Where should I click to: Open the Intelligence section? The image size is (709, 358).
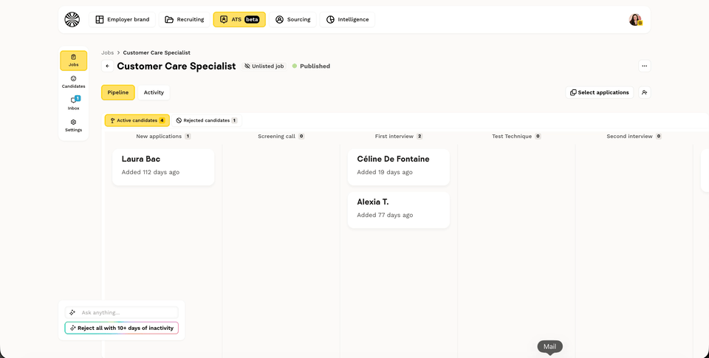[x=347, y=19]
